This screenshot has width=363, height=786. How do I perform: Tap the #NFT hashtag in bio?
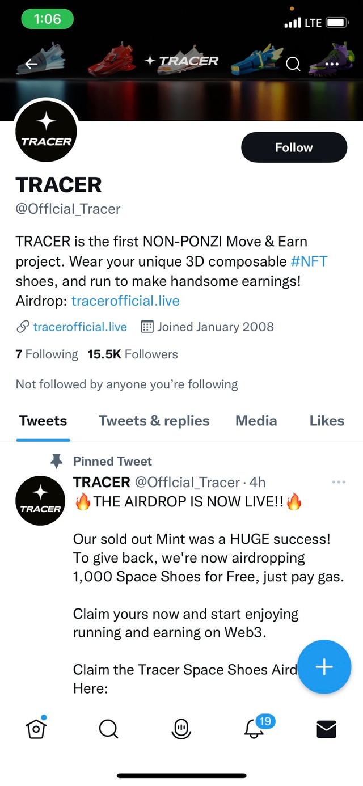(309, 261)
